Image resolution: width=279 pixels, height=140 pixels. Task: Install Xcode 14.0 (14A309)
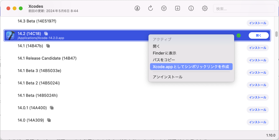[257, 122]
